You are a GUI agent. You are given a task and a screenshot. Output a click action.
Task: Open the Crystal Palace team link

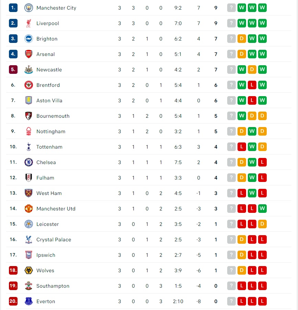pyautogui.click(x=54, y=240)
